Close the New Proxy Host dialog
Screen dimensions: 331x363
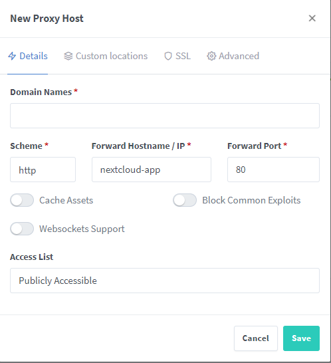click(312, 19)
